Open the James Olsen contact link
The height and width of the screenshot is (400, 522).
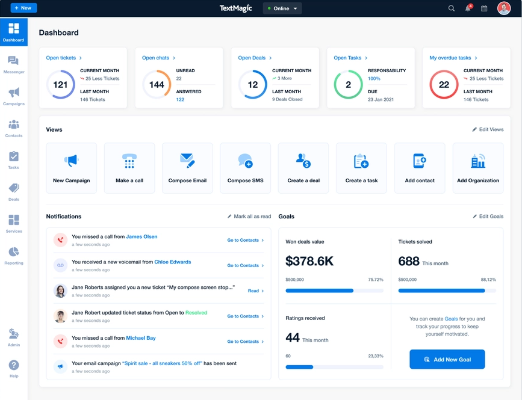point(141,237)
